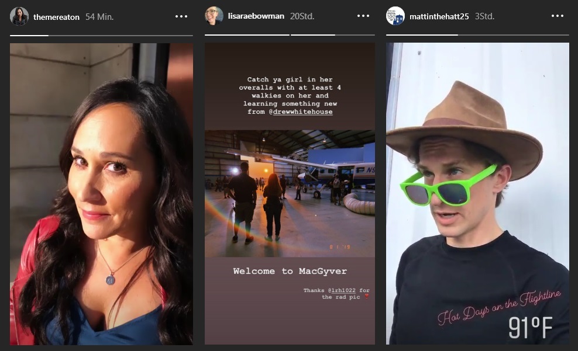This screenshot has width=578, height=351.
Task: Click 'Catch ya girl in her' caption text
Action: pos(290,79)
